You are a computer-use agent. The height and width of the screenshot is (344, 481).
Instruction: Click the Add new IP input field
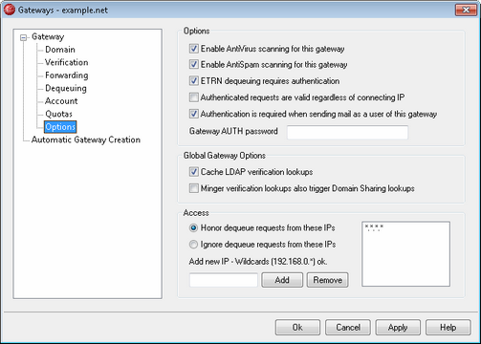[x=224, y=280]
